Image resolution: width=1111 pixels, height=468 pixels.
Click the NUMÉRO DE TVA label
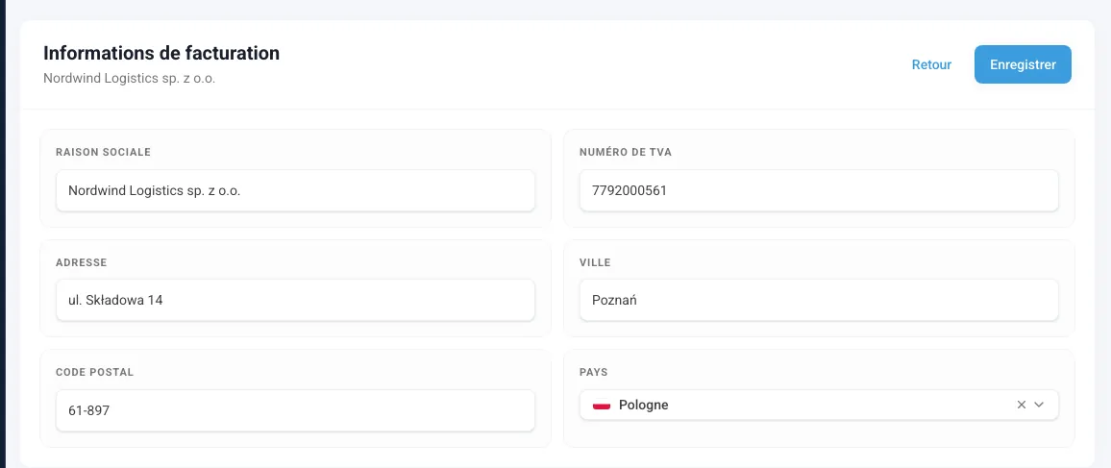[626, 152]
